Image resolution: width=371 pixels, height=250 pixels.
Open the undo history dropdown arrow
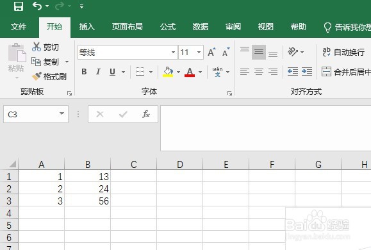[x=47, y=6]
